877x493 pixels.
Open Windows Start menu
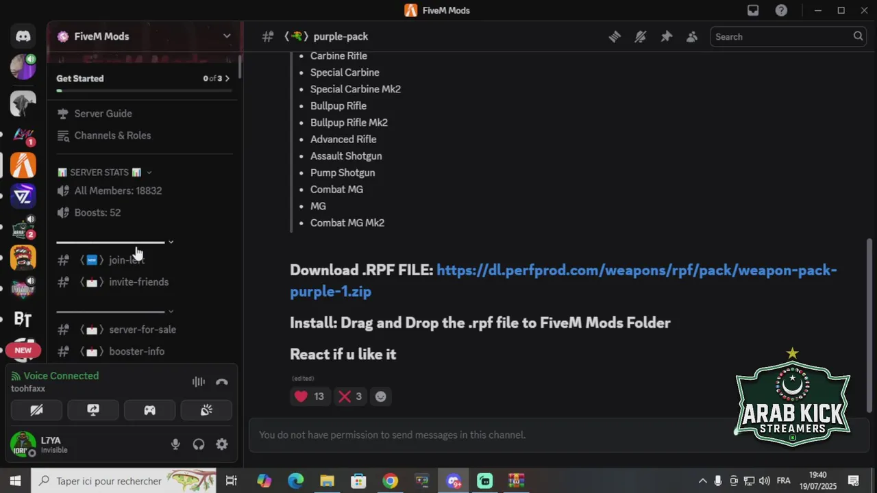[x=16, y=481]
